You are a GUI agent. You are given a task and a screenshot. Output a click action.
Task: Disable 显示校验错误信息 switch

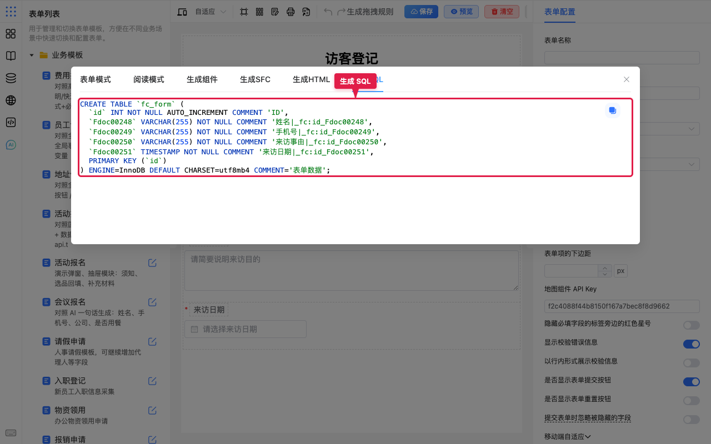(x=692, y=344)
